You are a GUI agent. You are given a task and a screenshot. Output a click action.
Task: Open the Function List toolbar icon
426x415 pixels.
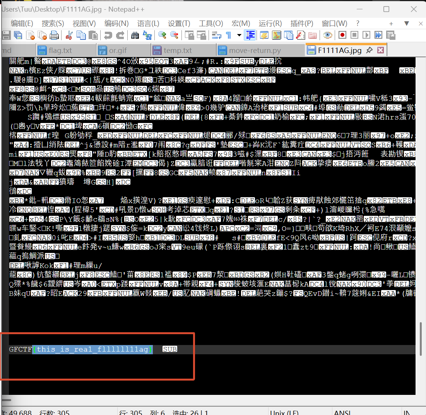[301, 35]
